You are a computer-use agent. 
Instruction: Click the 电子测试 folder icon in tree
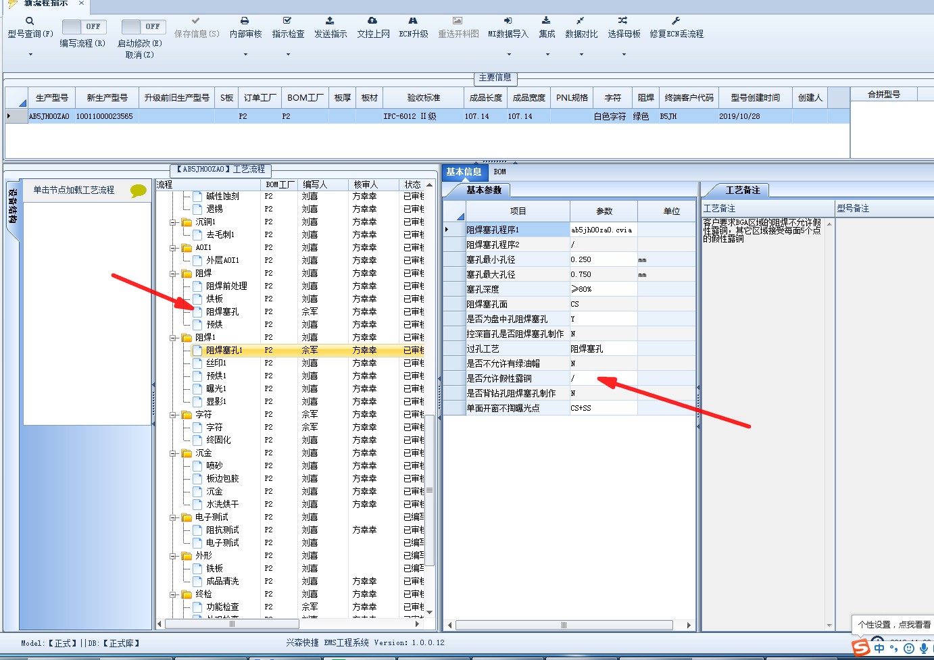click(187, 517)
